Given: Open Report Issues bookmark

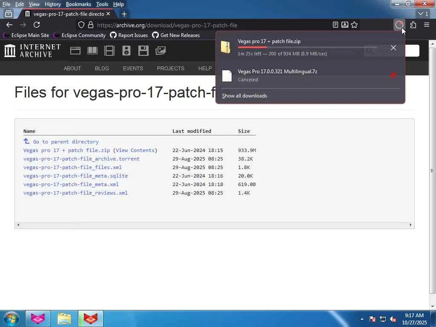Looking at the screenshot, I should pyautogui.click(x=129, y=35).
